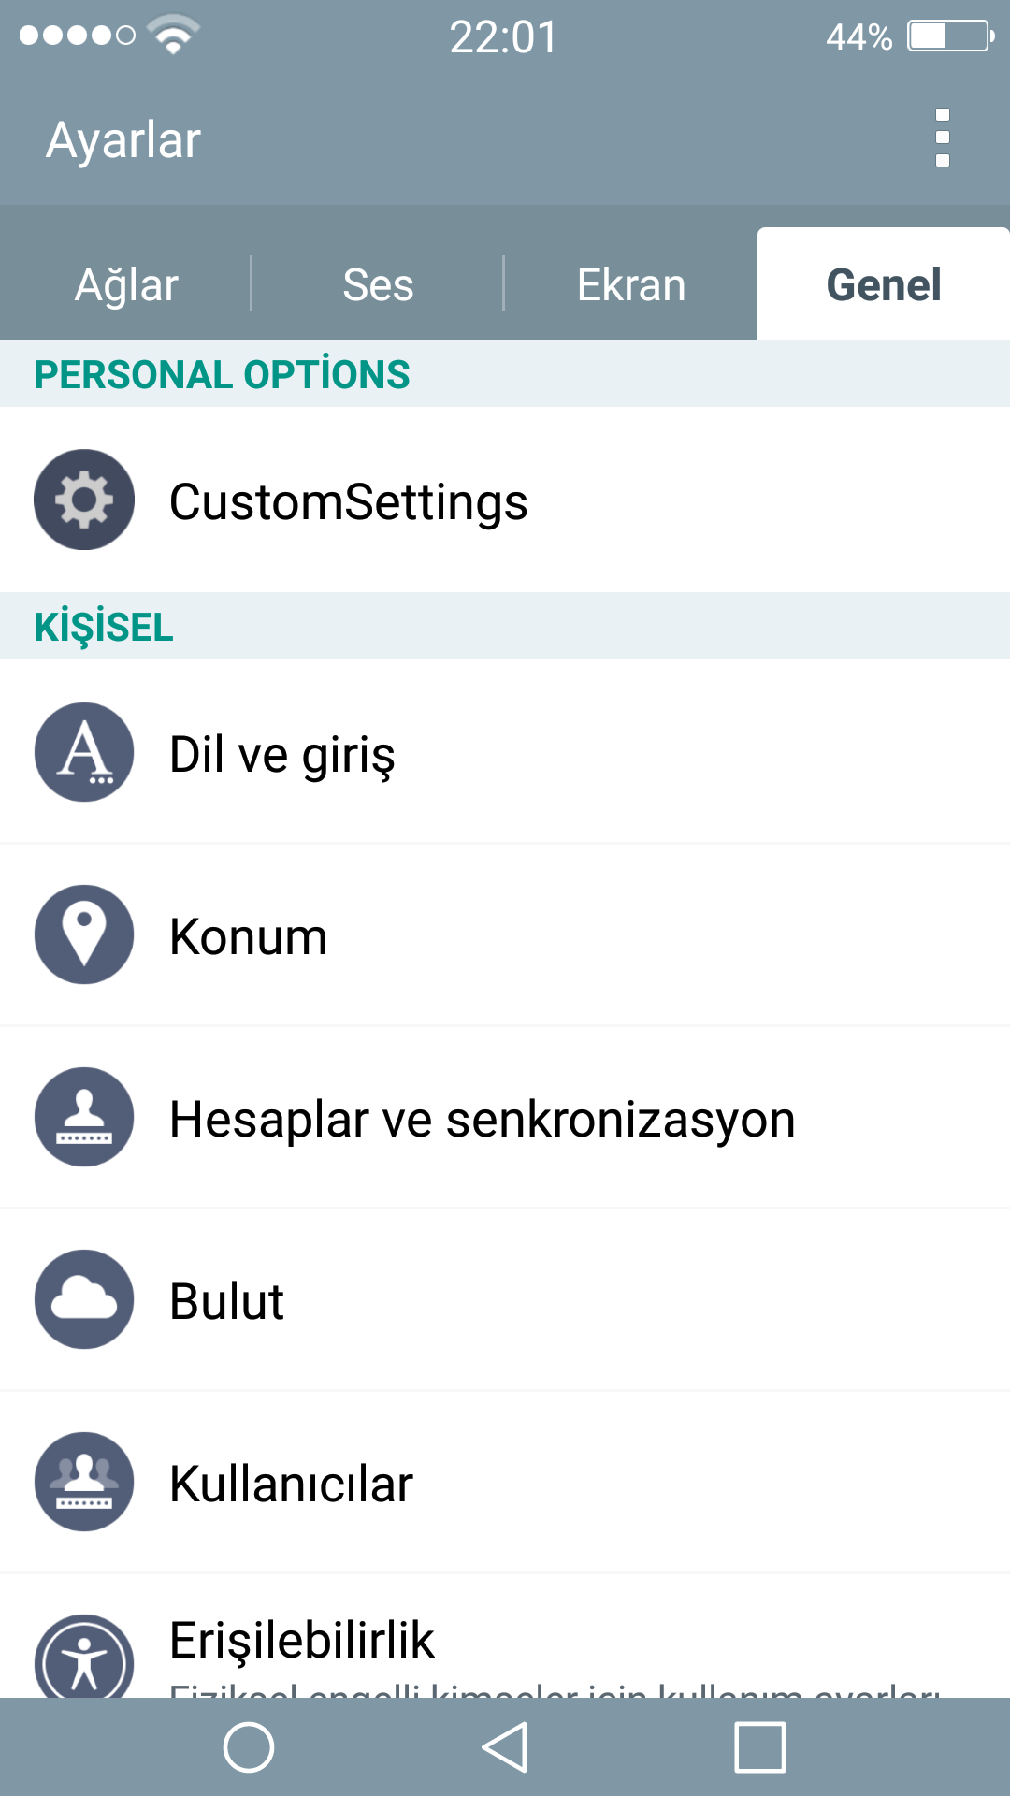The image size is (1010, 1796).
Task: Tap the back triangle navigation button
Action: [505, 1746]
